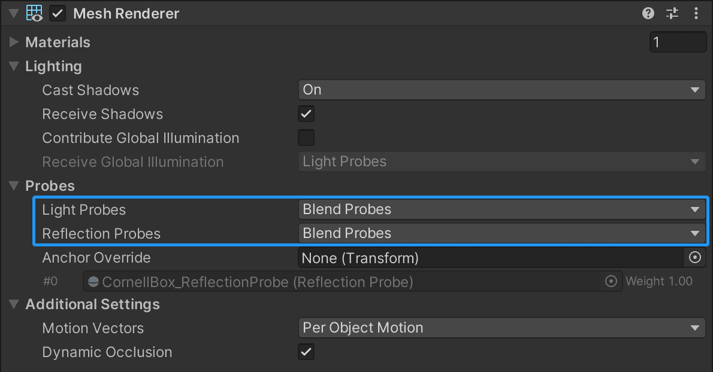The width and height of the screenshot is (713, 372).
Task: Uncheck the Receive Shadows checkbox
Action: [x=306, y=114]
